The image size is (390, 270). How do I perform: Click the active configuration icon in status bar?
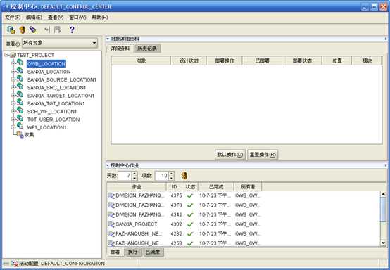[x=14, y=264]
